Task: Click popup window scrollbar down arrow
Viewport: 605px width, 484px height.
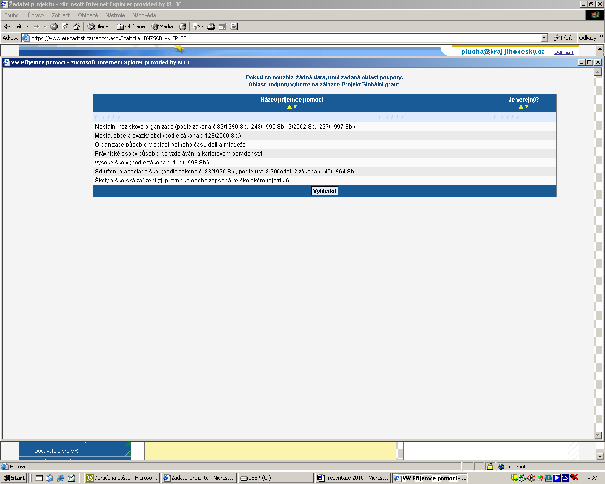Action: pos(598,435)
